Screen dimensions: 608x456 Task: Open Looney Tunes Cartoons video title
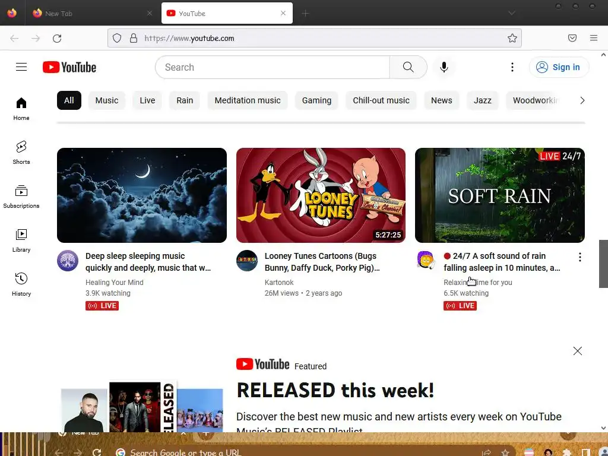(322, 262)
